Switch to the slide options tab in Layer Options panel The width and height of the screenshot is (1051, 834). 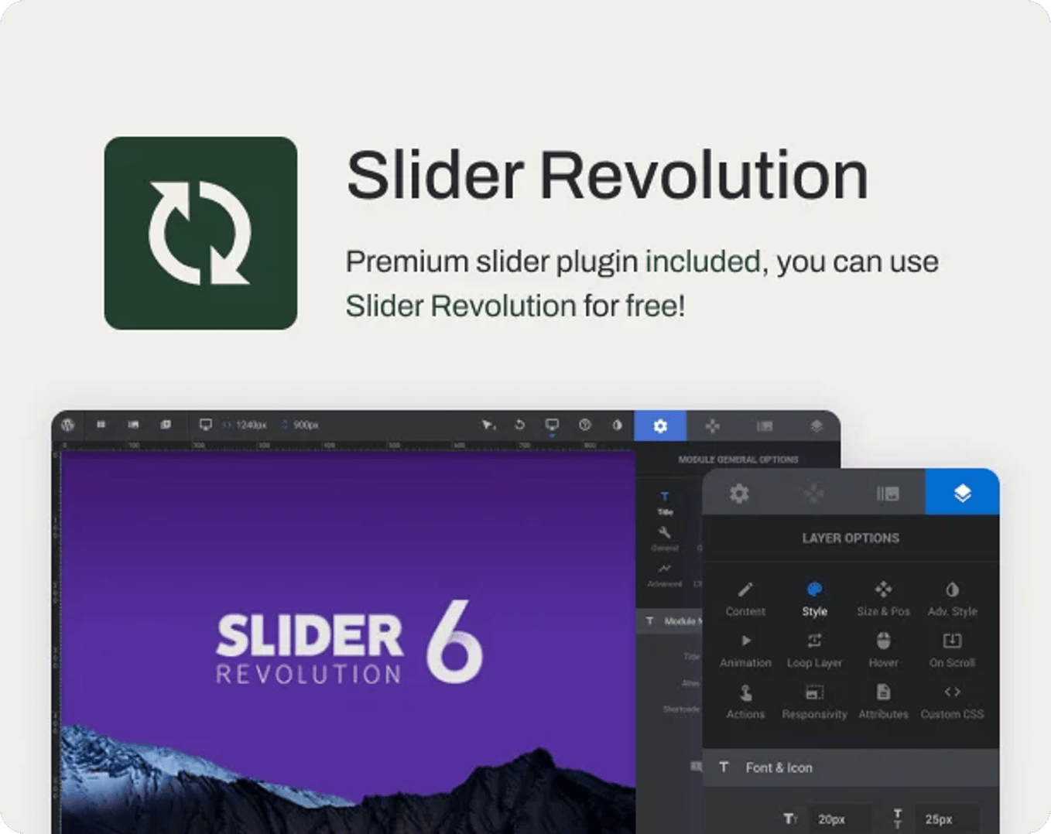pyautogui.click(x=888, y=493)
